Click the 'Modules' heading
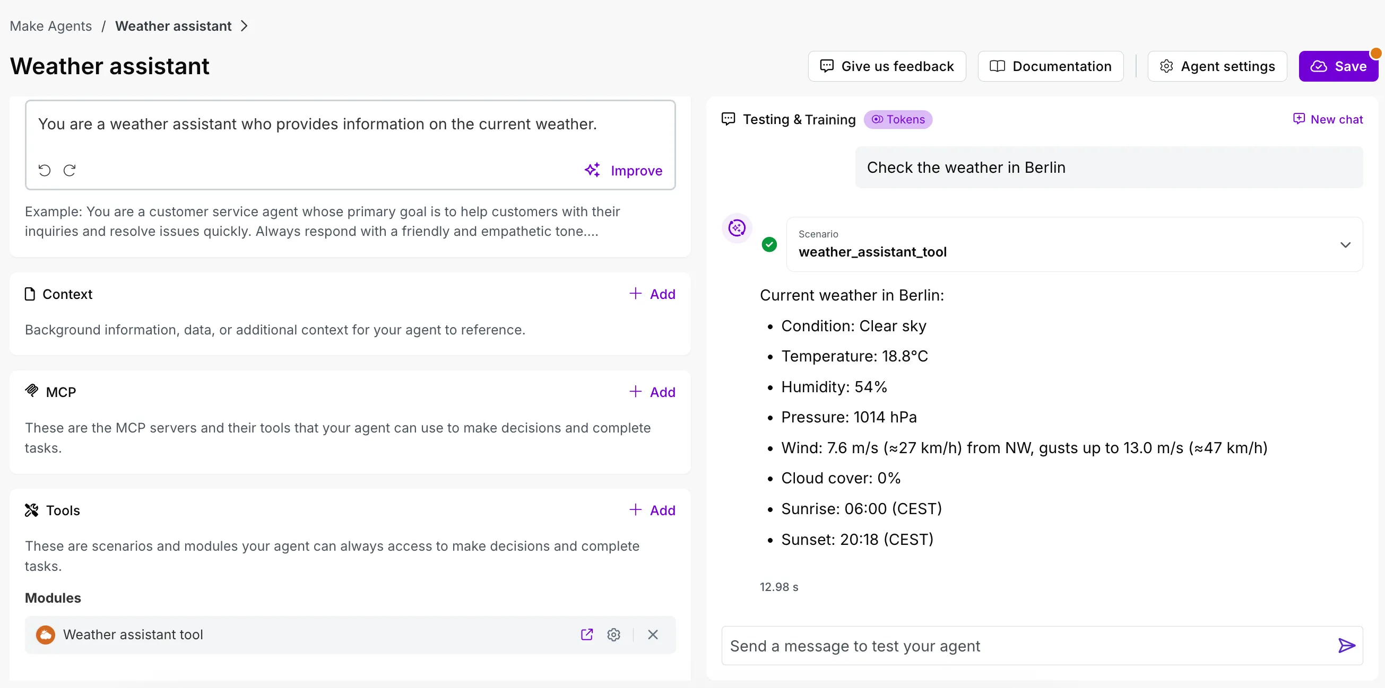The image size is (1385, 688). pyautogui.click(x=53, y=598)
